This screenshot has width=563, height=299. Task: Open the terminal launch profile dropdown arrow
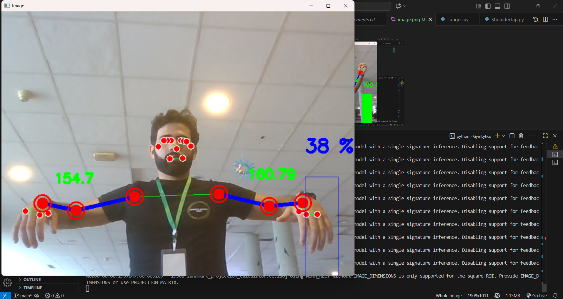[504, 136]
